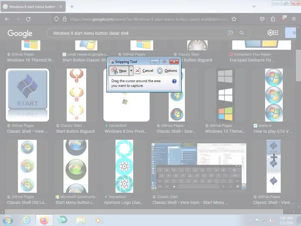Image resolution: width=301 pixels, height=226 pixels.
Task: Click the network tray icon
Action: (264, 220)
